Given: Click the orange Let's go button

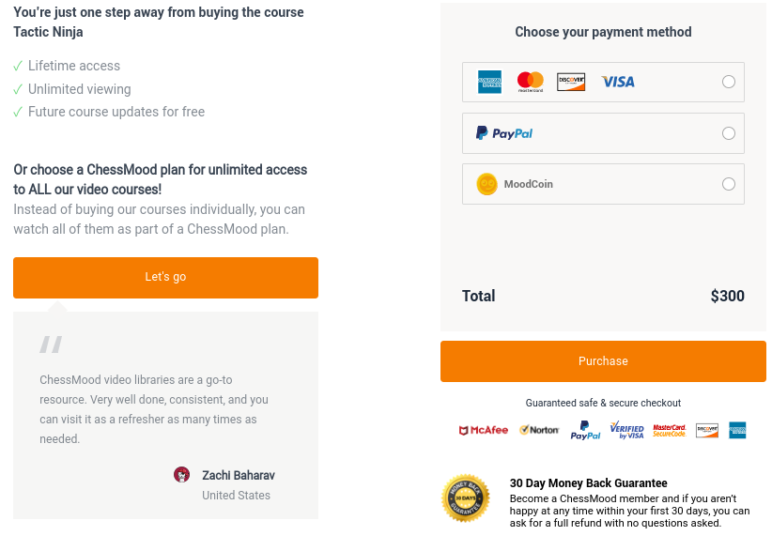Looking at the screenshot, I should click(x=165, y=278).
